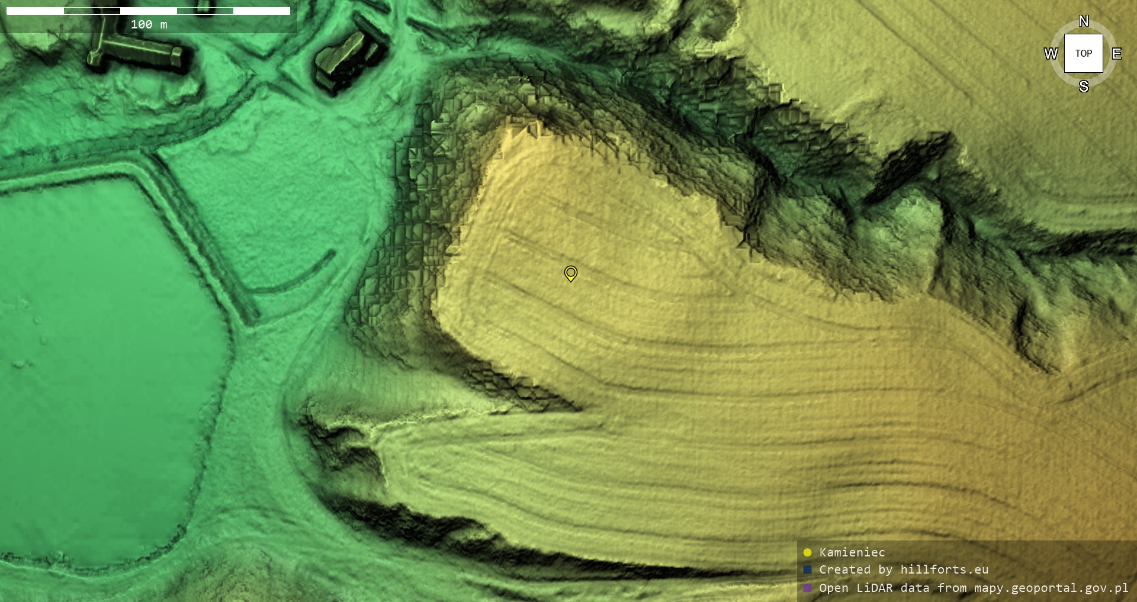Click the leftmost white scale bar segment
The height and width of the screenshot is (602, 1137).
[x=35, y=11]
